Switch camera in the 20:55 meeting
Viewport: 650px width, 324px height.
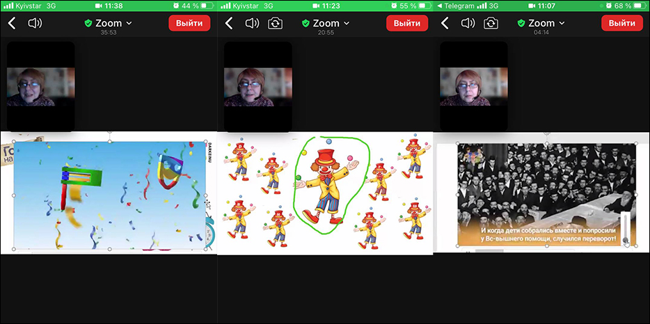[x=276, y=23]
